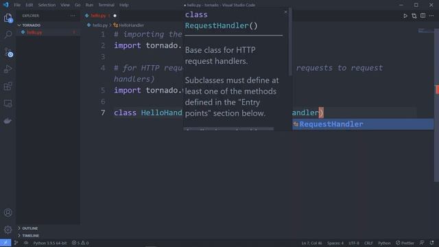This screenshot has height=247, width=439.
Task: Open hello.py in the Explorer tree
Action: coord(48,32)
